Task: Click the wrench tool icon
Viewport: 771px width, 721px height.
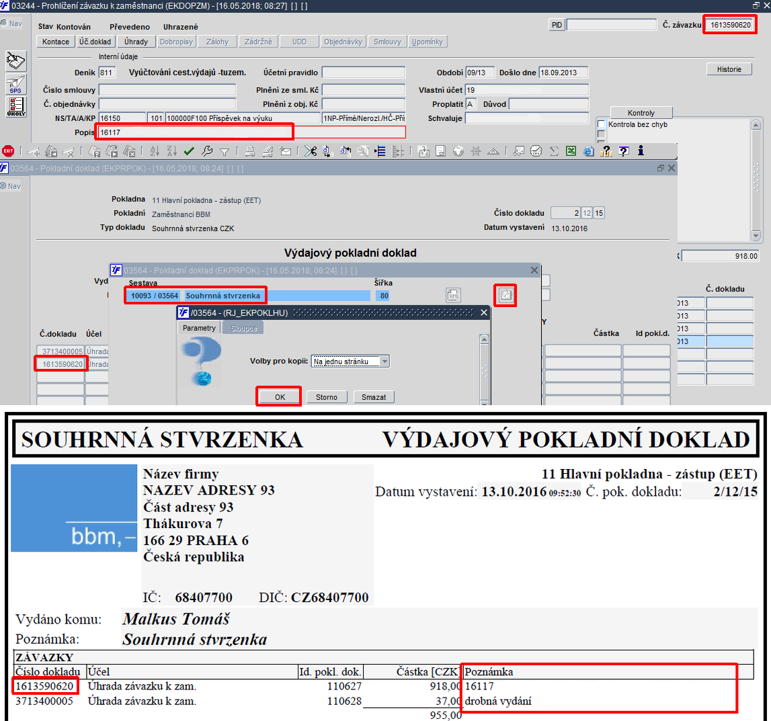Action: click(x=207, y=151)
